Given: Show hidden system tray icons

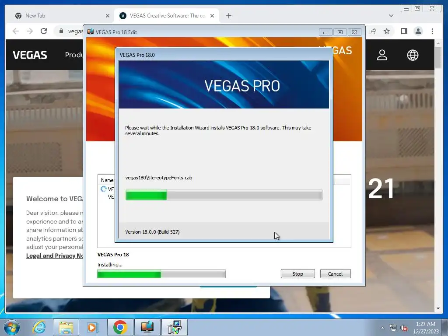Looking at the screenshot, I should (x=382, y=328).
